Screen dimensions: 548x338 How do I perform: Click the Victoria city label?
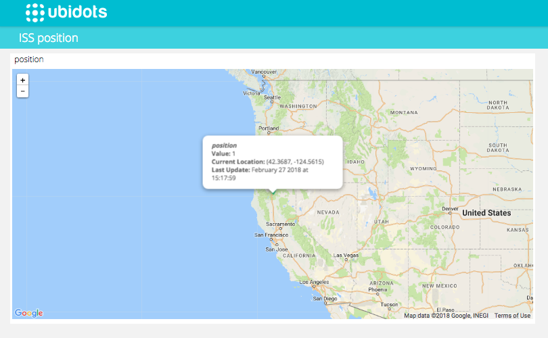pos(251,93)
